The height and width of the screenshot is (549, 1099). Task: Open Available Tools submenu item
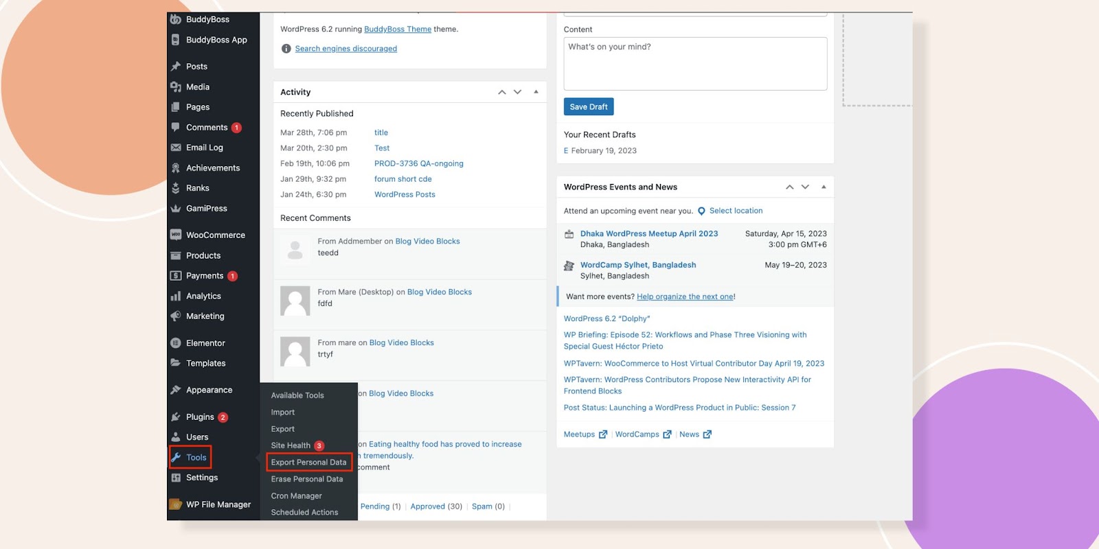tap(297, 395)
